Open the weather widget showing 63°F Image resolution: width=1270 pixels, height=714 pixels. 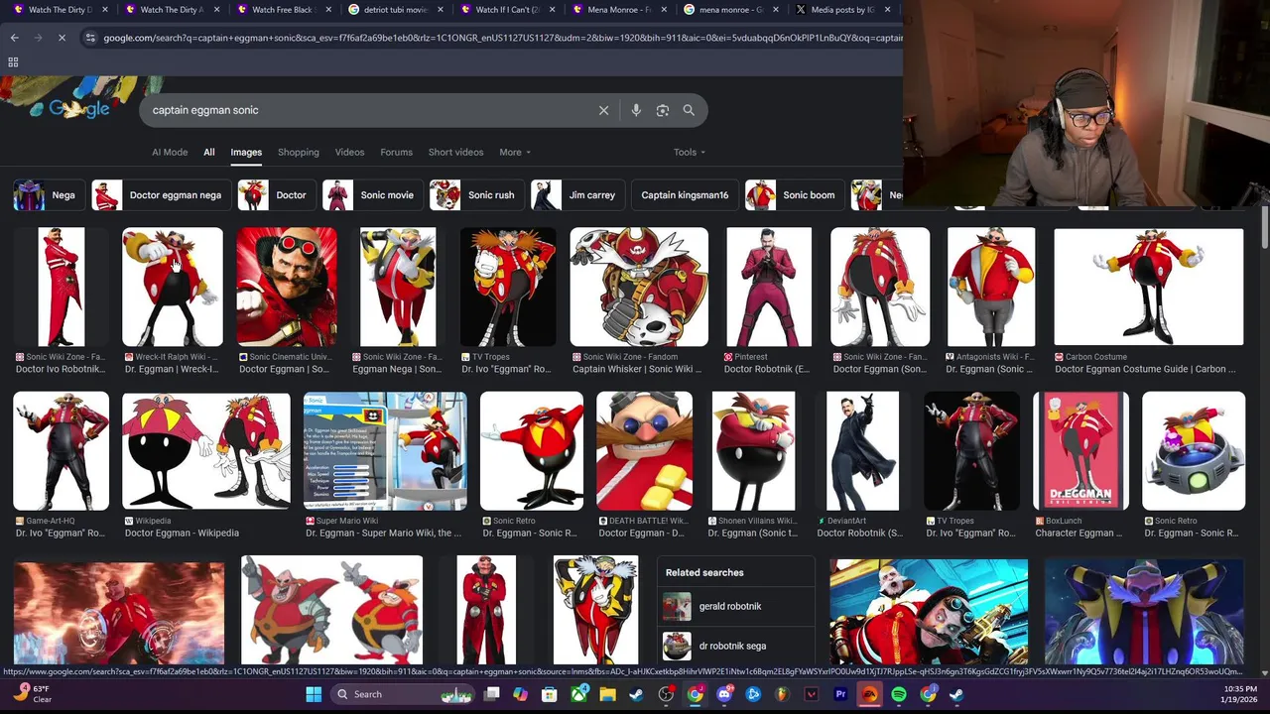[32, 693]
